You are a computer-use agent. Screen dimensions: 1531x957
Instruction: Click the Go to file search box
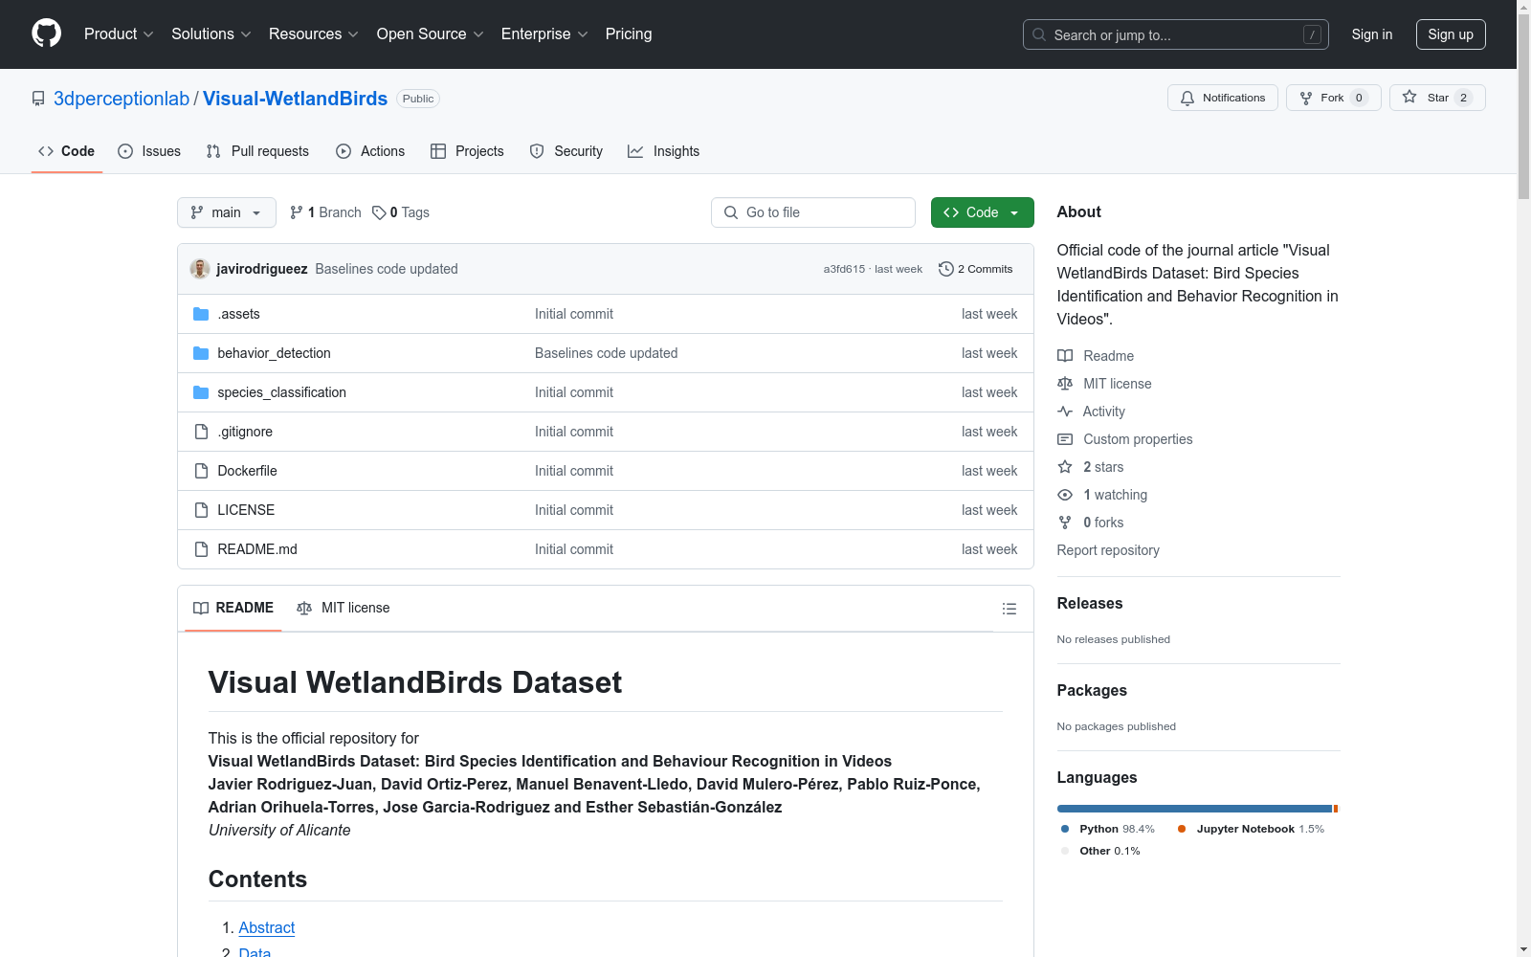pyautogui.click(x=813, y=212)
